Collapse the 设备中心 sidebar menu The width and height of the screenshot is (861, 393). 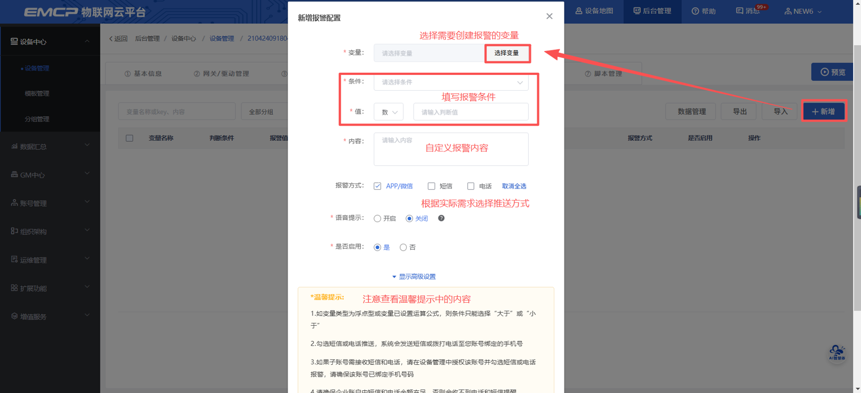[x=50, y=41]
